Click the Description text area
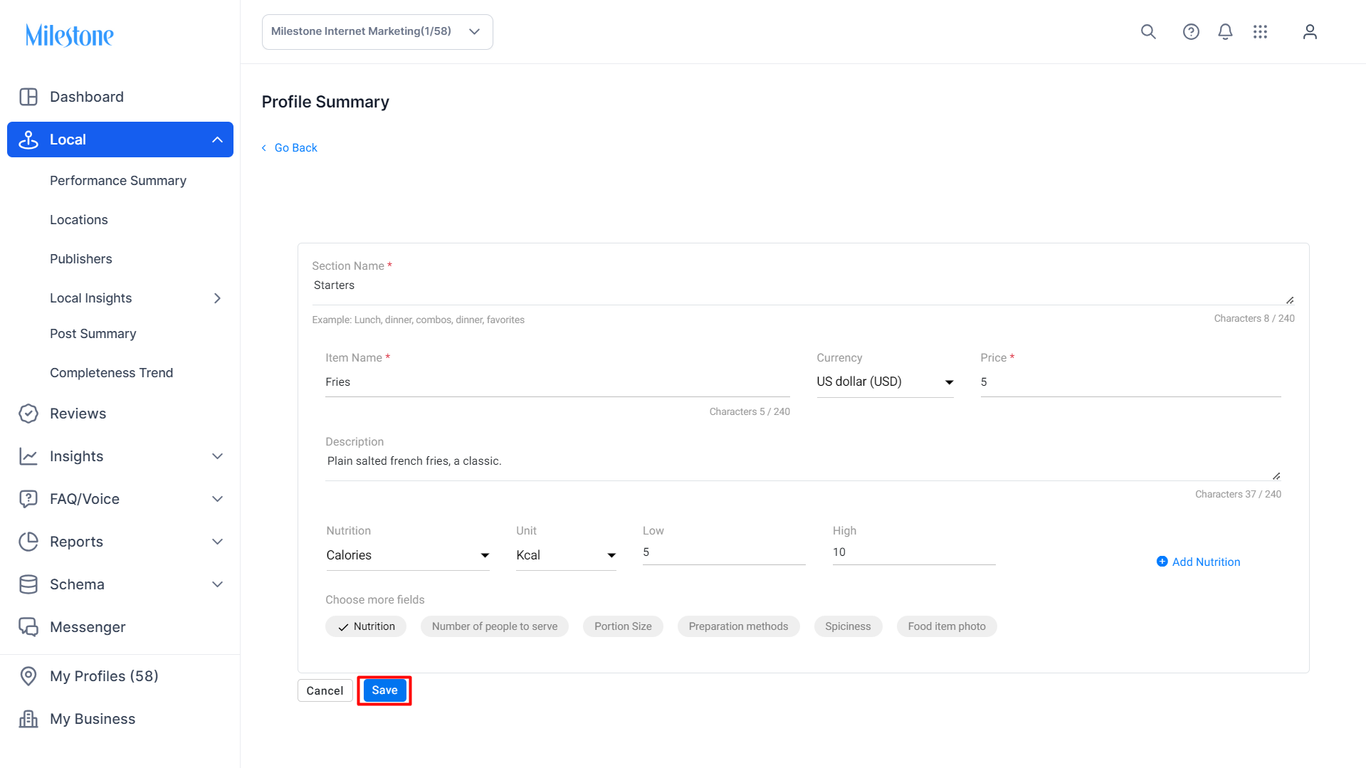This screenshot has width=1366, height=768. [803, 466]
